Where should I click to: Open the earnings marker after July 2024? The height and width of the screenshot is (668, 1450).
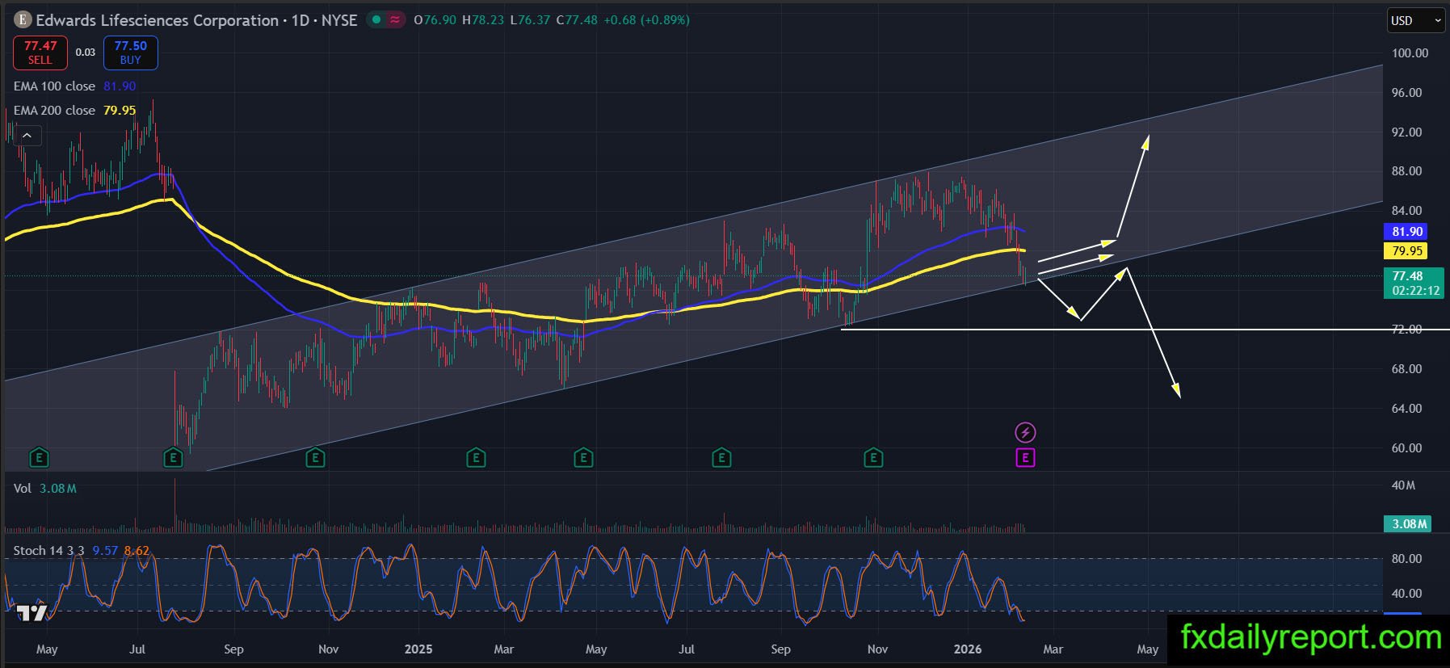click(x=173, y=458)
